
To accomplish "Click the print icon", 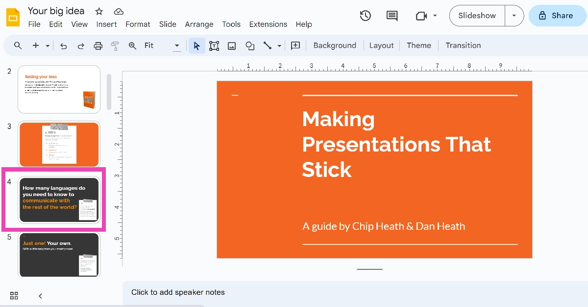I will 98,45.
